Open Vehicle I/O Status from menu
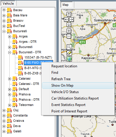 pos(78,92)
